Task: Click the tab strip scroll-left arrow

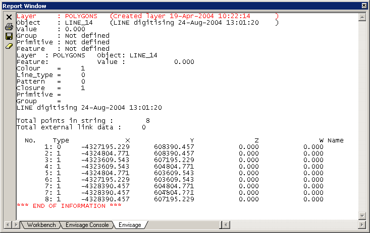Action: point(8,225)
